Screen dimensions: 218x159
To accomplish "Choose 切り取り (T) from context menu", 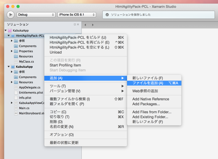I will tap(86, 117).
